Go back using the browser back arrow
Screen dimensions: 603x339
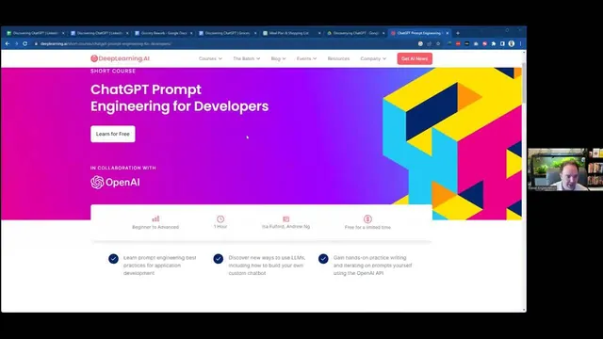tap(8, 44)
